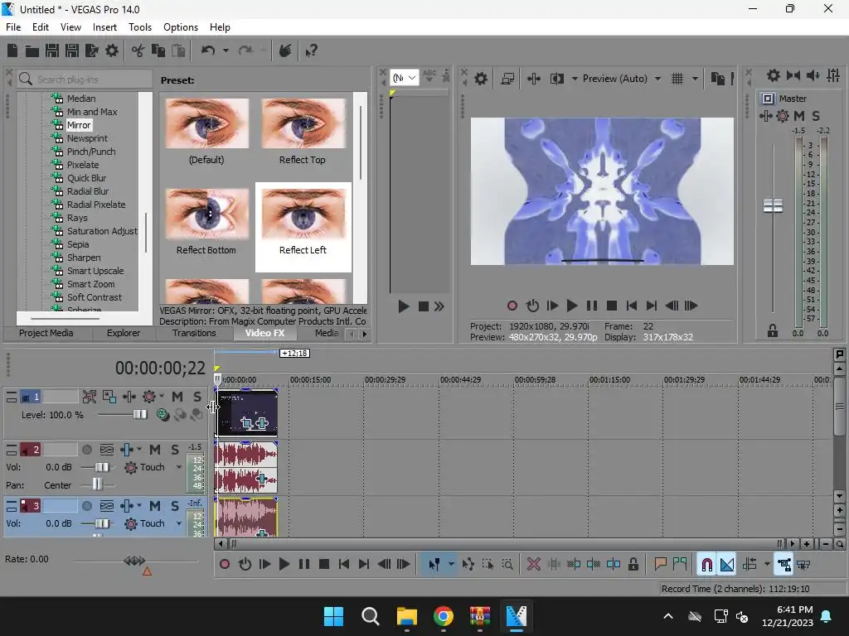Create a new project from main toolbar
This screenshot has height=636, width=849.
coord(12,51)
